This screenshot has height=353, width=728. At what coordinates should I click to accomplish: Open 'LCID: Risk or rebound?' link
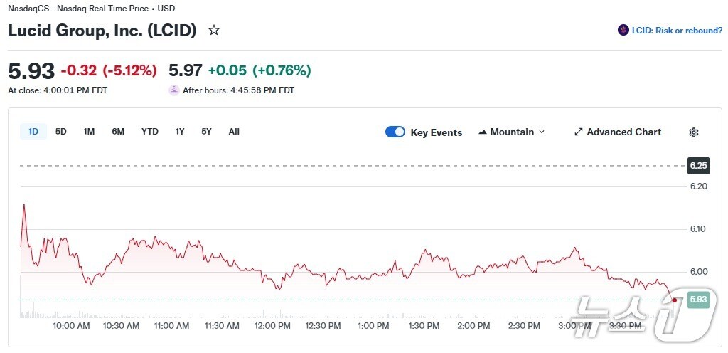[677, 31]
